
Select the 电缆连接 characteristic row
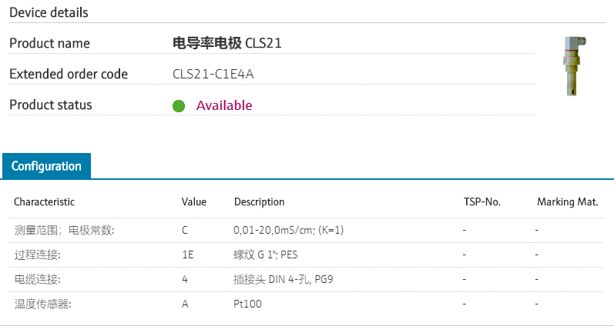pos(37,279)
